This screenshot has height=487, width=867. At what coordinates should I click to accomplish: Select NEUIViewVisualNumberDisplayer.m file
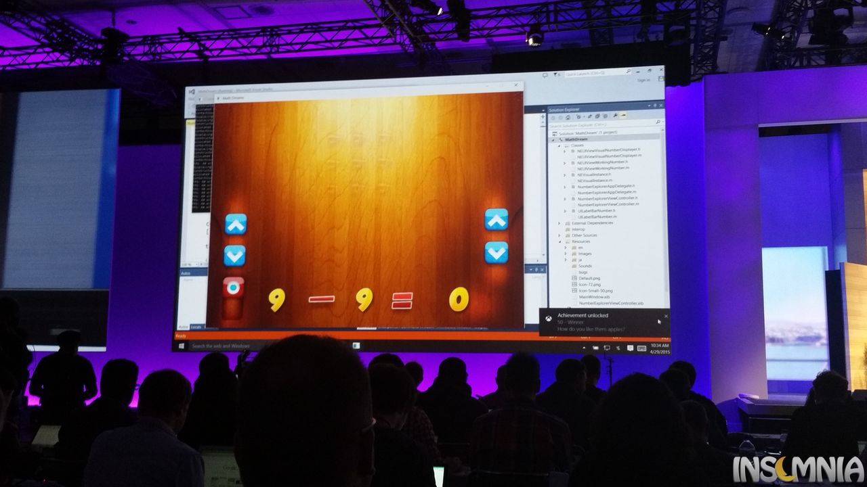click(610, 156)
